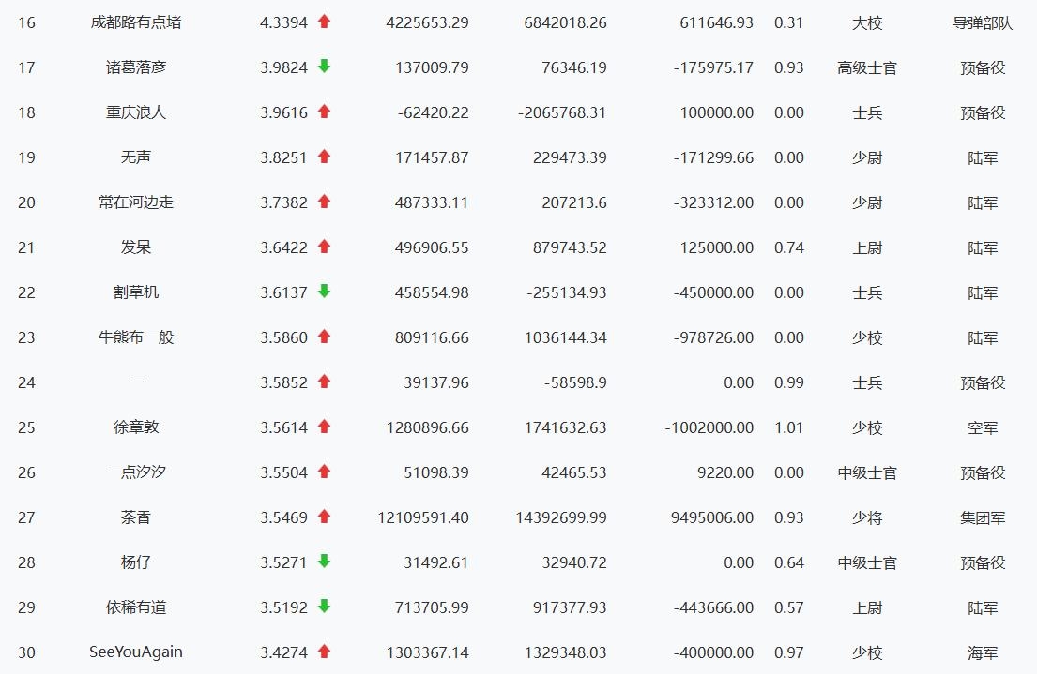Screen dimensions: 1037x674
Task: Click the red up arrow next to 3.5614
Action: tap(324, 427)
